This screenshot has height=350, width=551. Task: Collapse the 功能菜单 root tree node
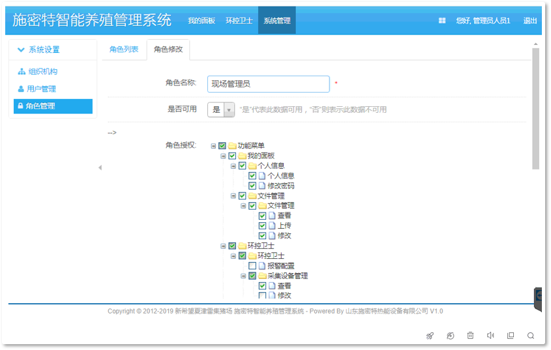point(213,146)
